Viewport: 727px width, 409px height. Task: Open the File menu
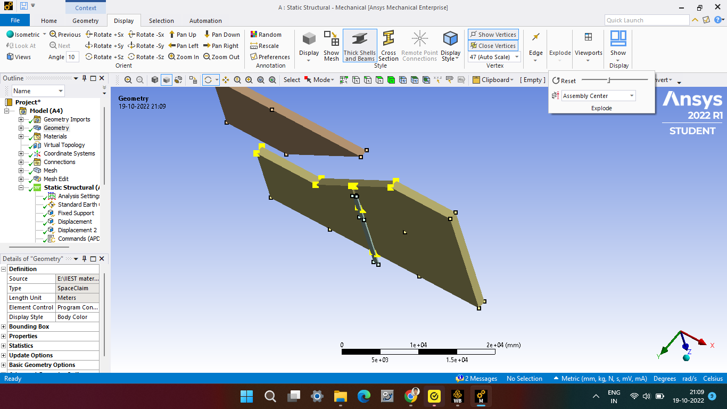(x=15, y=20)
